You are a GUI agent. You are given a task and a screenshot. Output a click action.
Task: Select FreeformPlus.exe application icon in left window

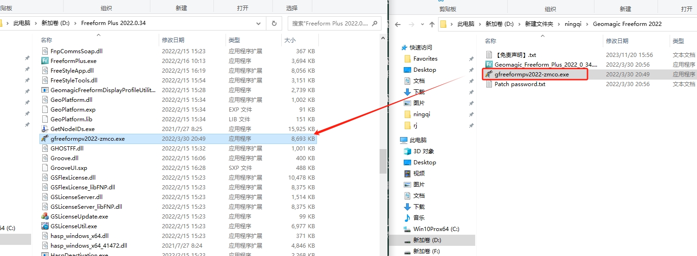click(x=45, y=61)
